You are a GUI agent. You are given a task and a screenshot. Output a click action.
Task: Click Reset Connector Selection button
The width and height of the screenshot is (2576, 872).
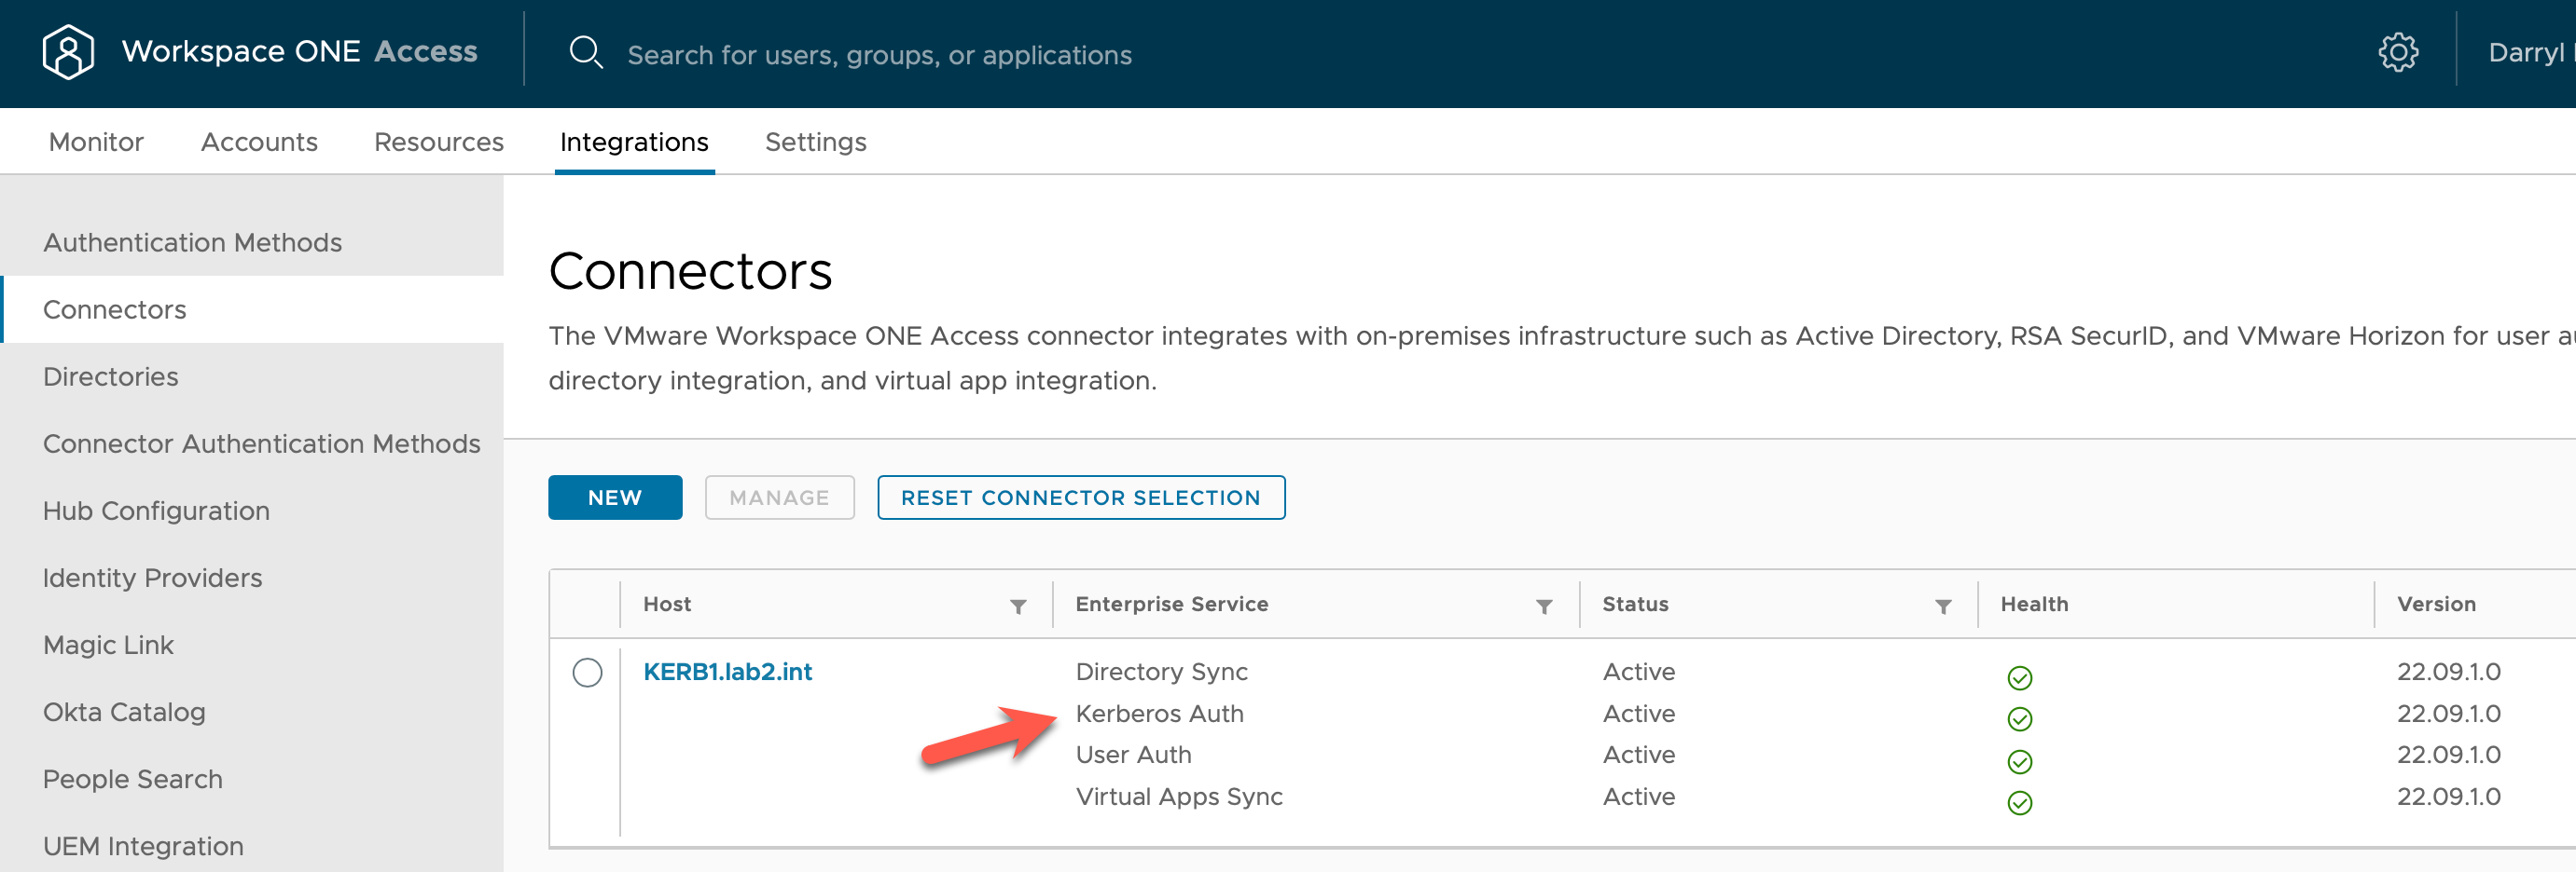click(x=1080, y=497)
